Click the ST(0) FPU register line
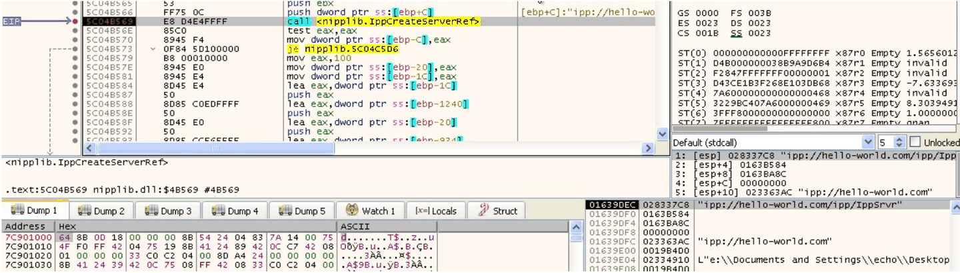The image size is (960, 273). [818, 52]
